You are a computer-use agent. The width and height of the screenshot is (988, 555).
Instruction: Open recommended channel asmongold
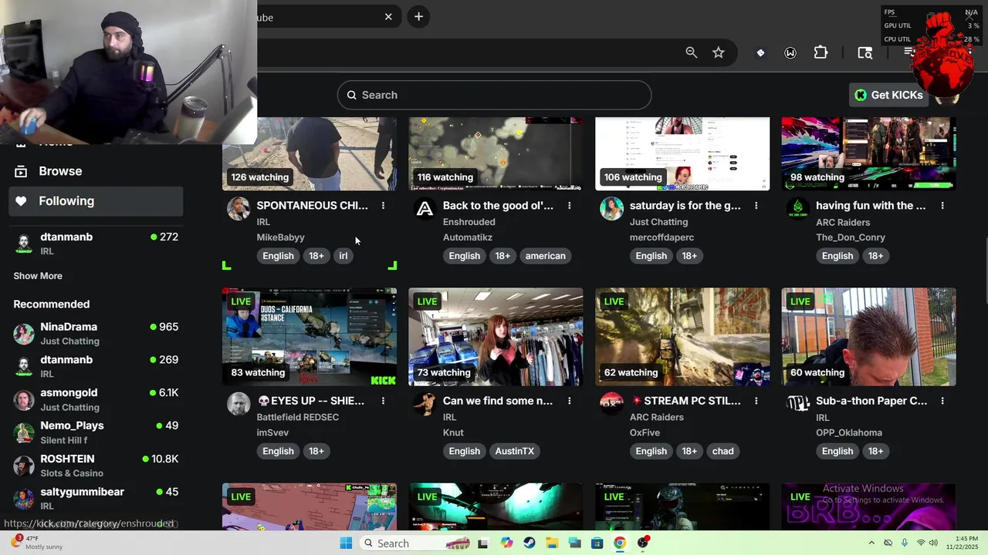click(96, 399)
